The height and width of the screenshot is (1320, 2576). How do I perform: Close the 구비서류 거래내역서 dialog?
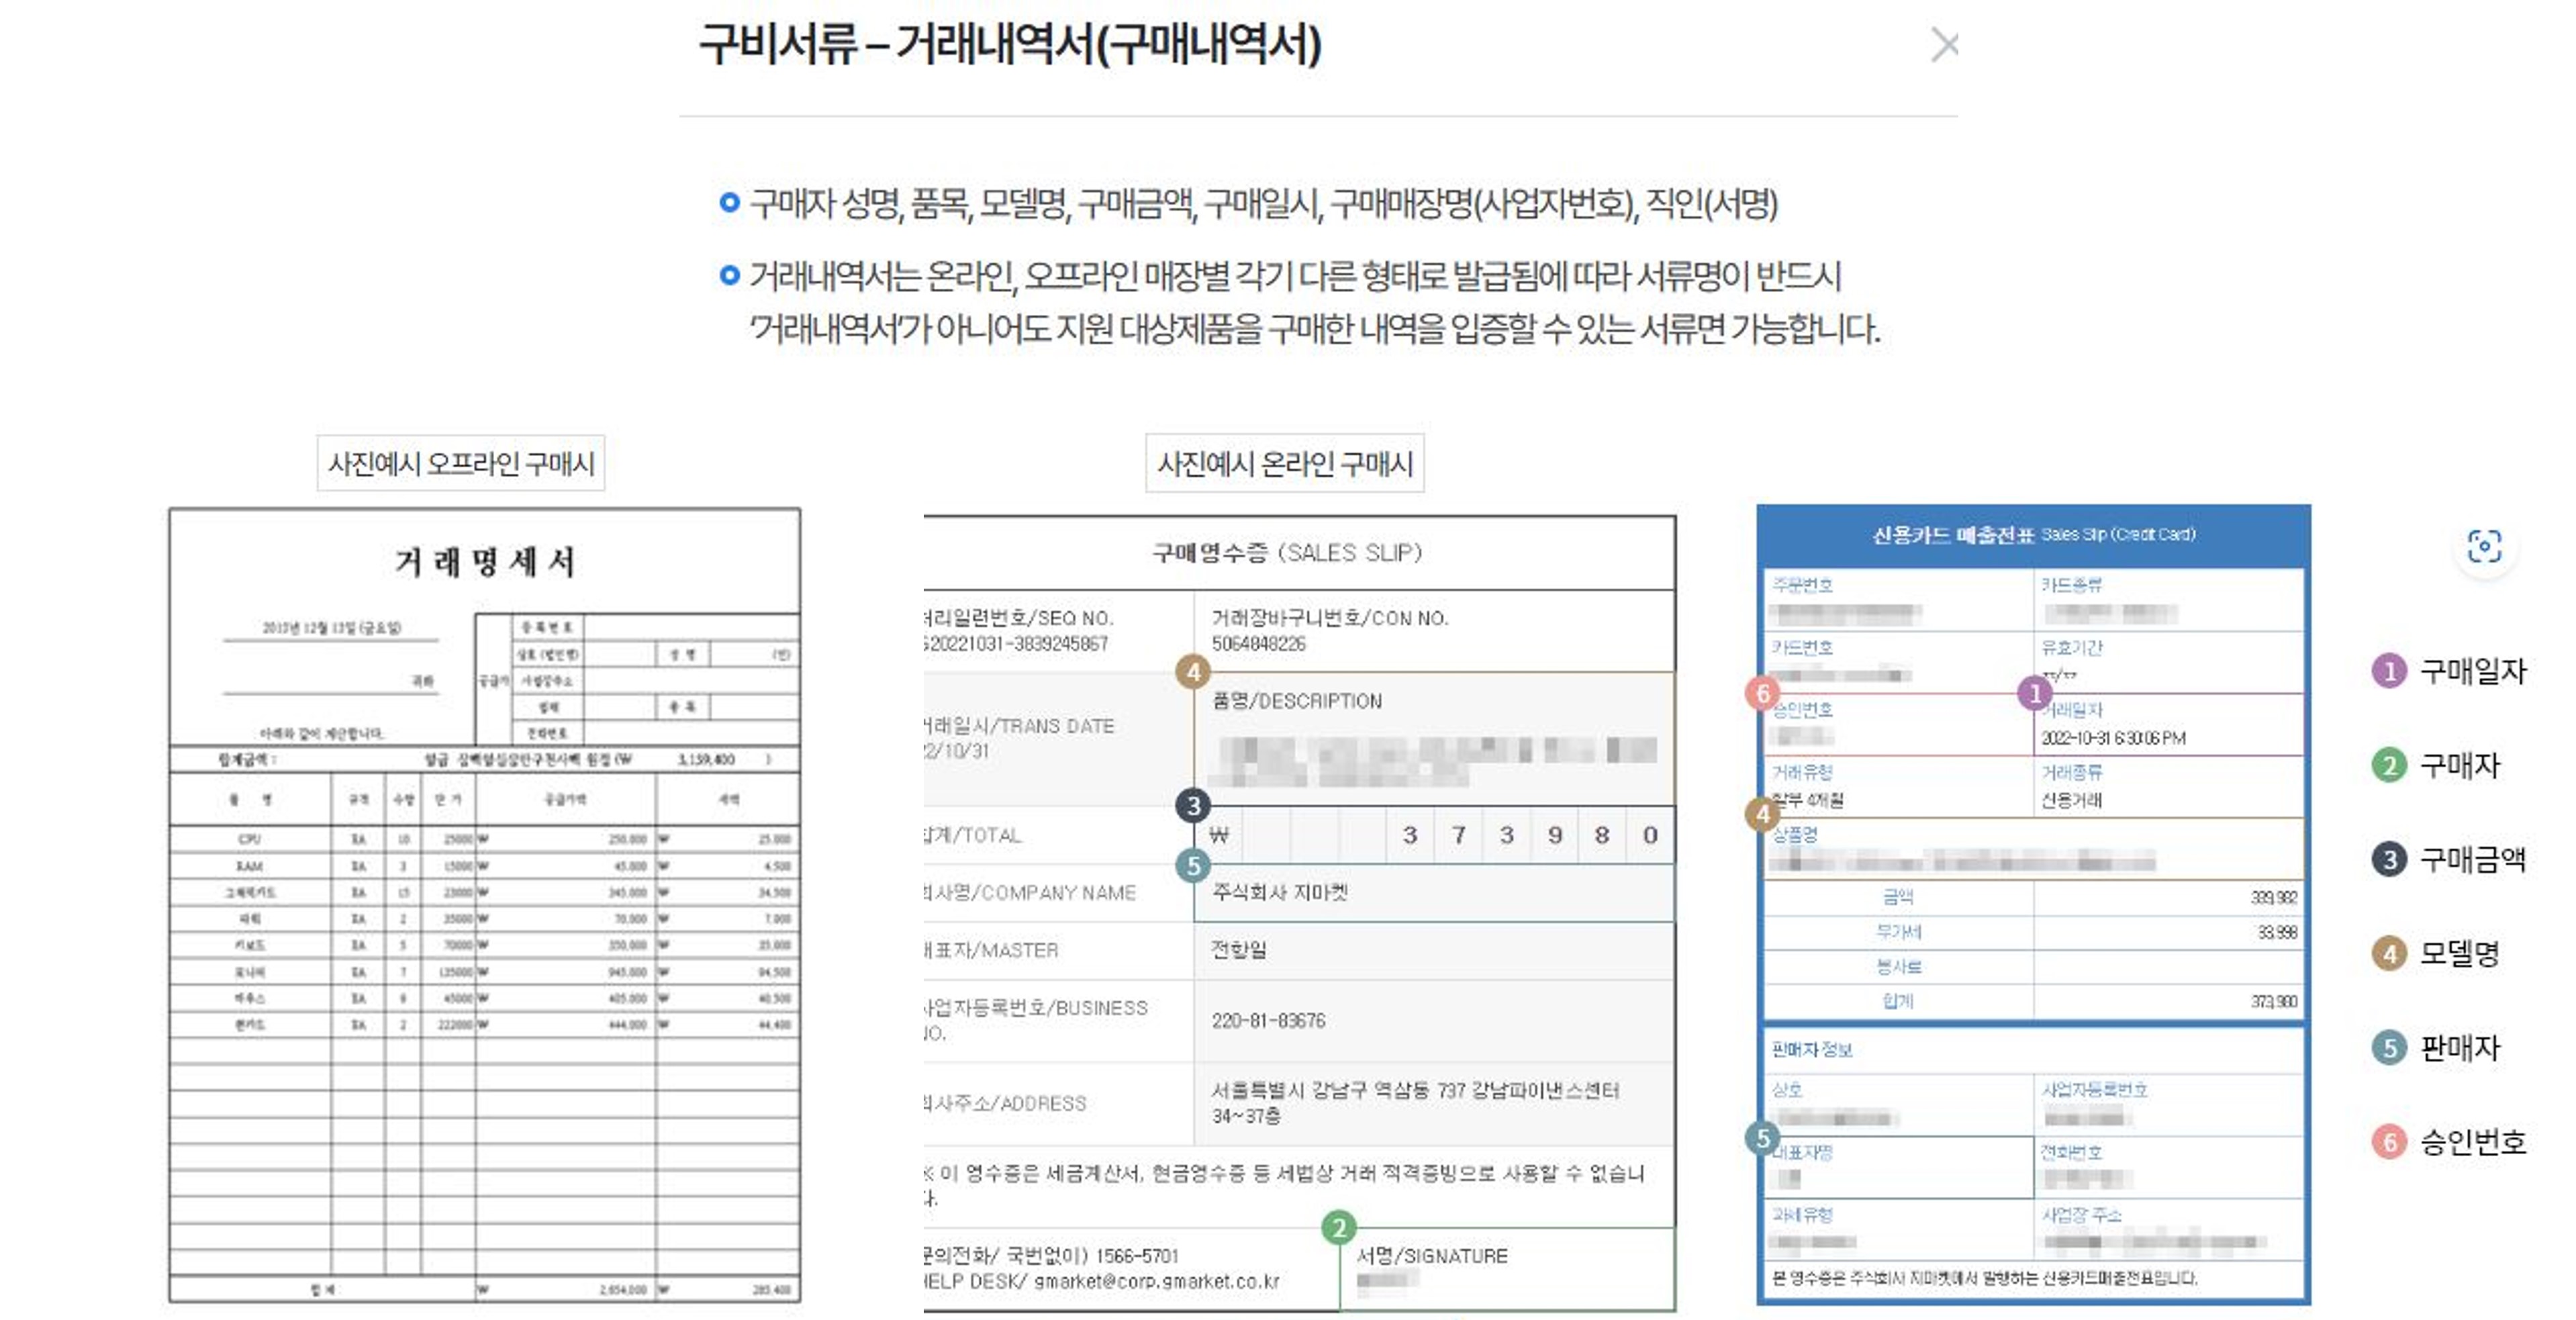(1944, 45)
